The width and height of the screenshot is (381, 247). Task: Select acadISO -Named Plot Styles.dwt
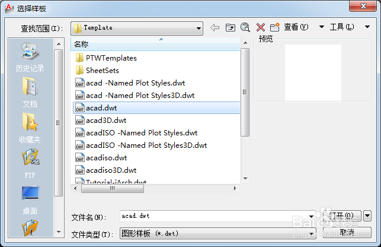pos(142,133)
